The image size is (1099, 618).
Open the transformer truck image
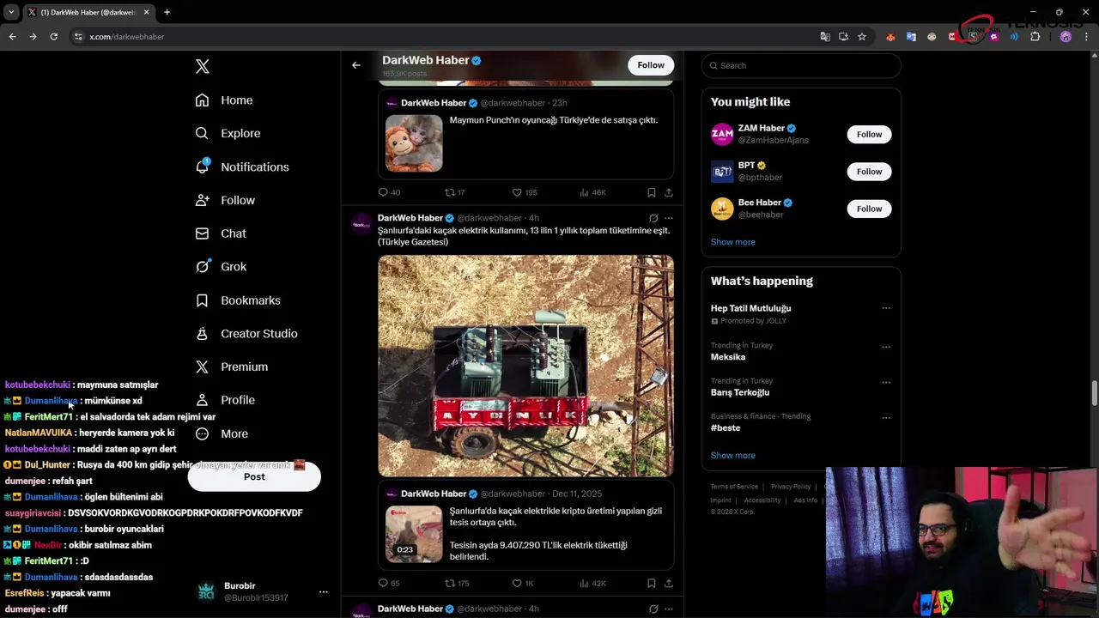(525, 366)
